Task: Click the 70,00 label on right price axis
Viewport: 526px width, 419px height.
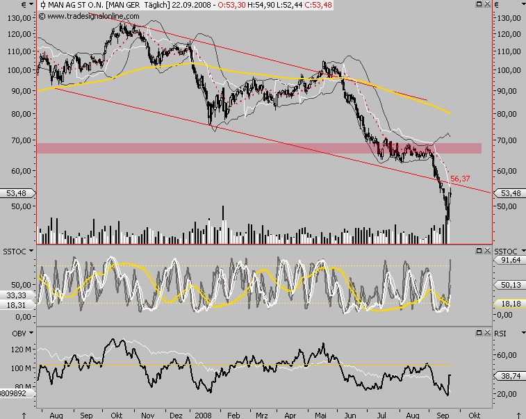Action: click(x=507, y=140)
